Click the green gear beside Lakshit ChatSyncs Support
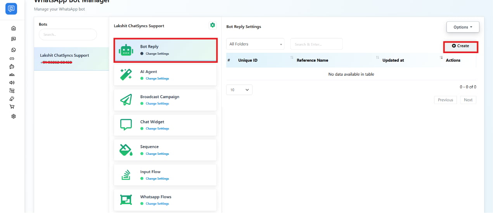The image size is (493, 213). point(213,25)
